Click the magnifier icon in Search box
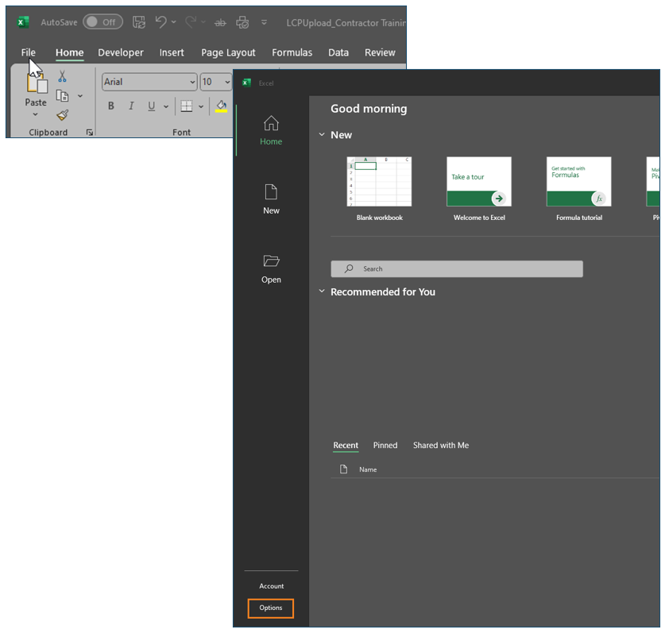The height and width of the screenshot is (633, 665). pyautogui.click(x=349, y=268)
